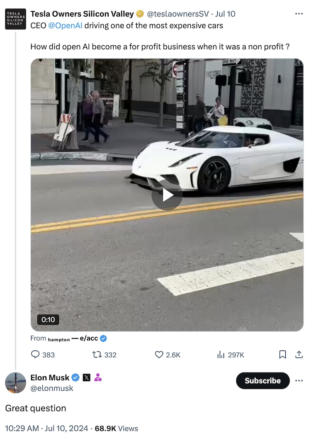Open the Jul 10 tweet timestamp
This screenshot has height=438, width=311.
click(226, 14)
